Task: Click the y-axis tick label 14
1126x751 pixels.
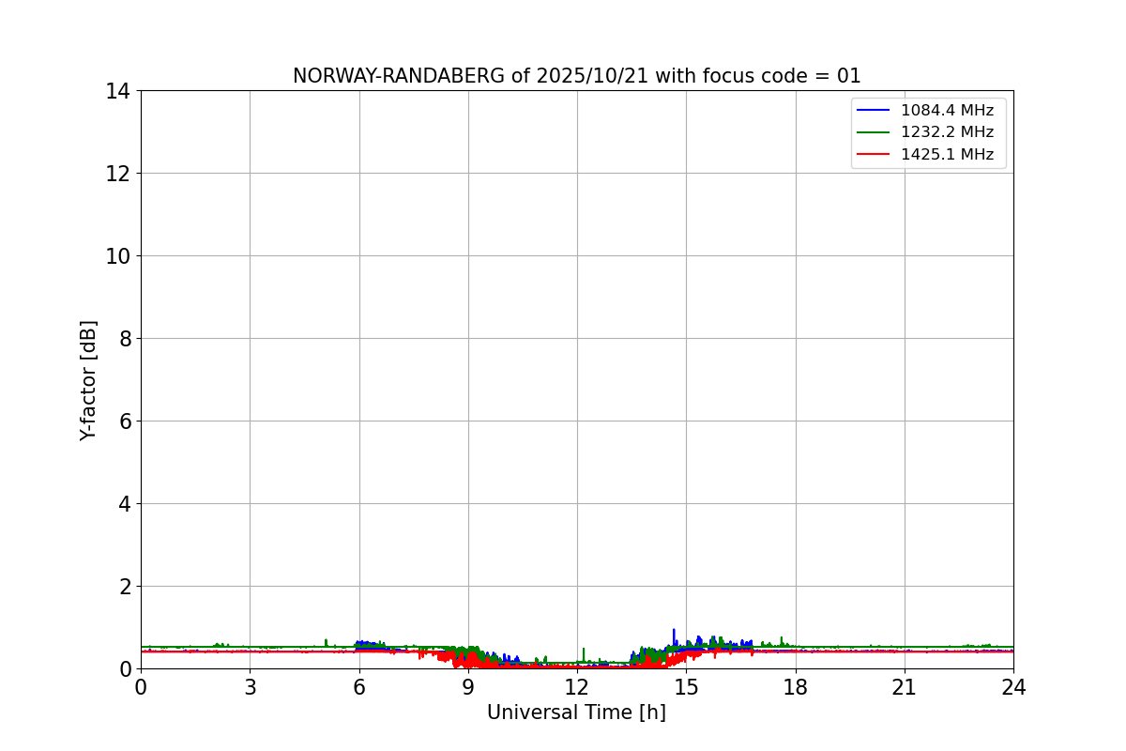Action: [x=118, y=91]
